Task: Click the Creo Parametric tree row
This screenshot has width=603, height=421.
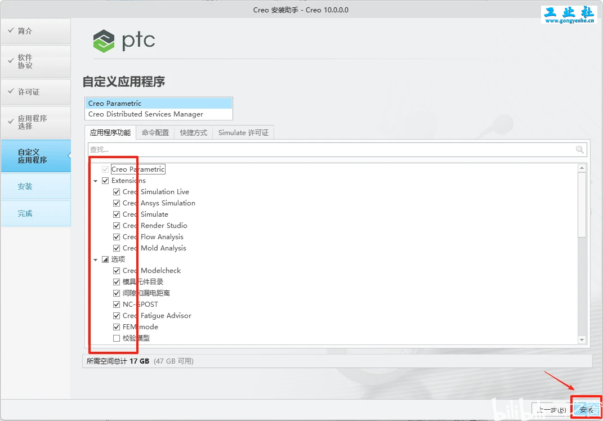Action: (138, 169)
